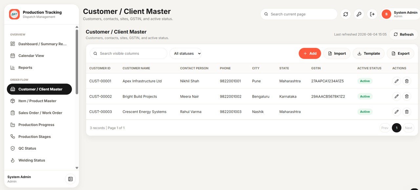This screenshot has width=420, height=190.
Task: Open the System Admin avatar in the header
Action: click(387, 14)
